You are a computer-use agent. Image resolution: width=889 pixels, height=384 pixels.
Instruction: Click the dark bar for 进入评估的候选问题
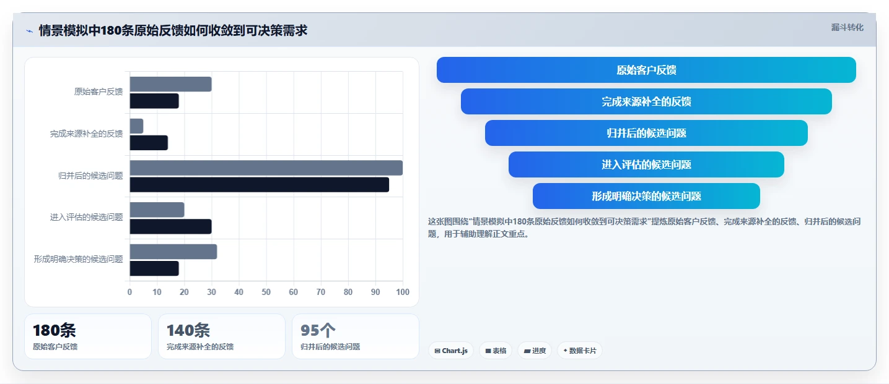pyautogui.click(x=171, y=226)
